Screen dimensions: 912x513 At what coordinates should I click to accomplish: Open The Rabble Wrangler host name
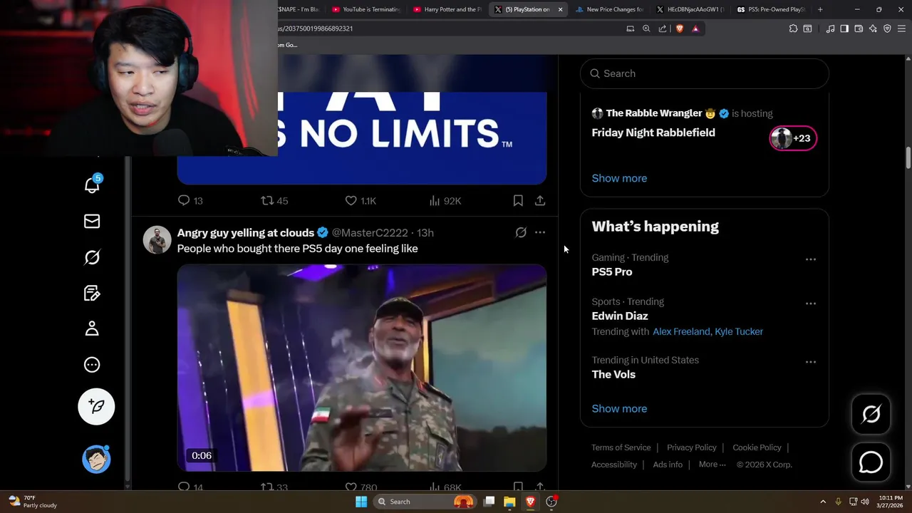click(x=653, y=113)
